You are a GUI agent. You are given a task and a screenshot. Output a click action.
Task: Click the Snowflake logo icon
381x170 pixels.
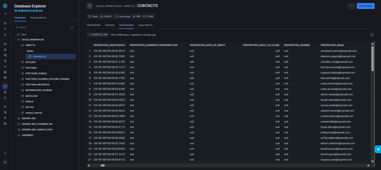(5, 6)
